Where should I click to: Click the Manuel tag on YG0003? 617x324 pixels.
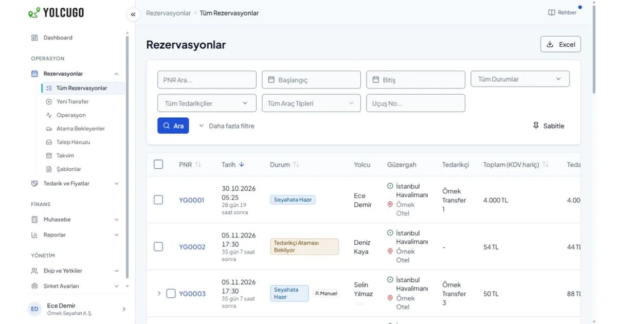point(326,293)
